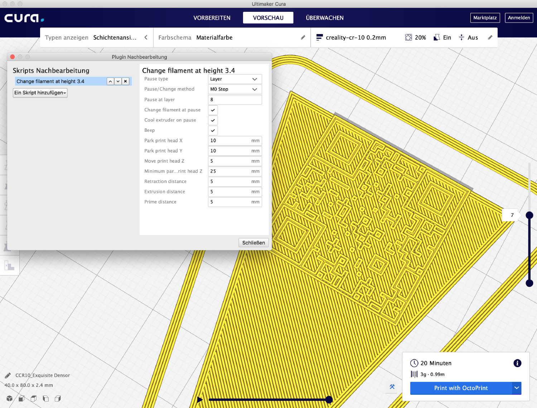Image resolution: width=537 pixels, height=408 pixels.
Task: Show print info via the info icon
Action: point(517,363)
